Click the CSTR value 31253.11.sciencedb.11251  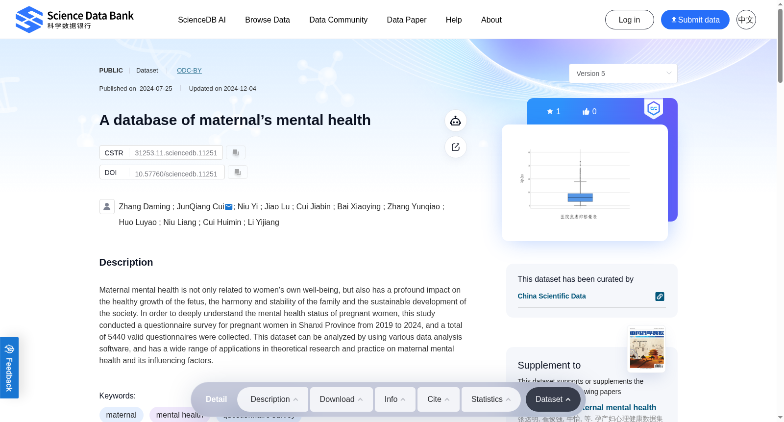(176, 153)
